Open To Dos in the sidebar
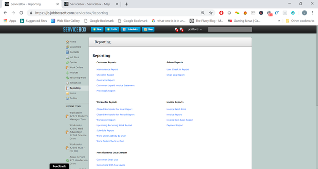Viewport: 318px width, 169px height. [x=72, y=98]
